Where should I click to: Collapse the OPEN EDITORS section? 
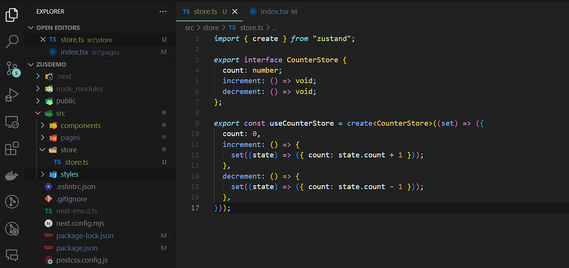pyautogui.click(x=31, y=27)
